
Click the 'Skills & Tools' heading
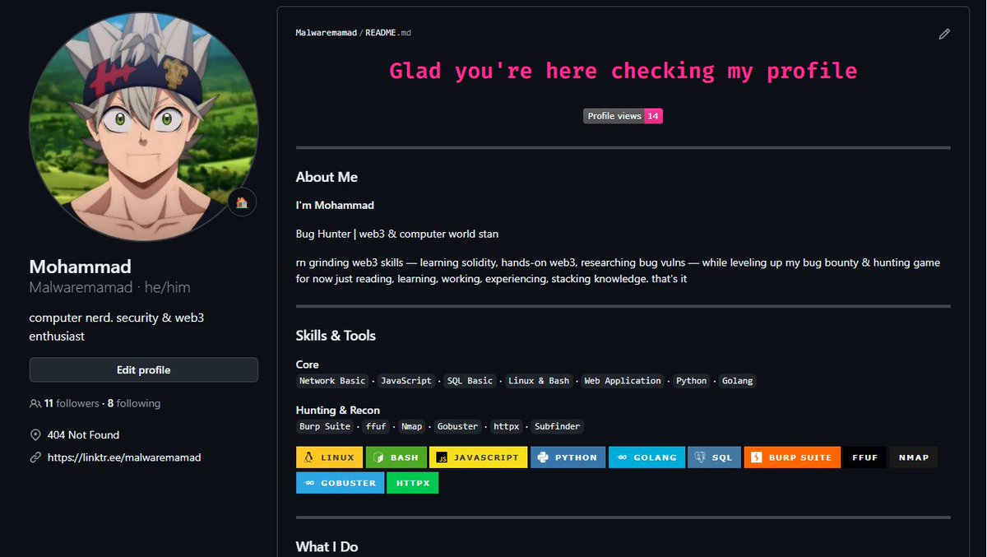pyautogui.click(x=336, y=336)
